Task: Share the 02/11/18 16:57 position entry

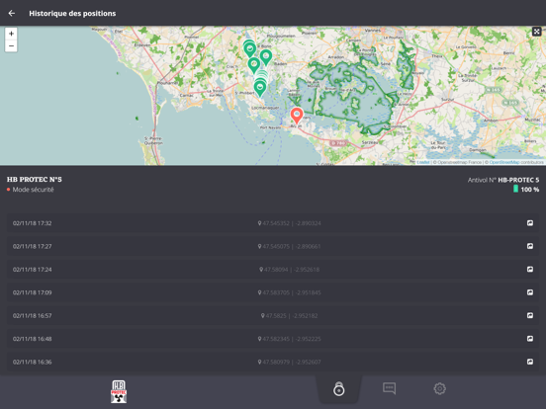Action: click(x=529, y=315)
